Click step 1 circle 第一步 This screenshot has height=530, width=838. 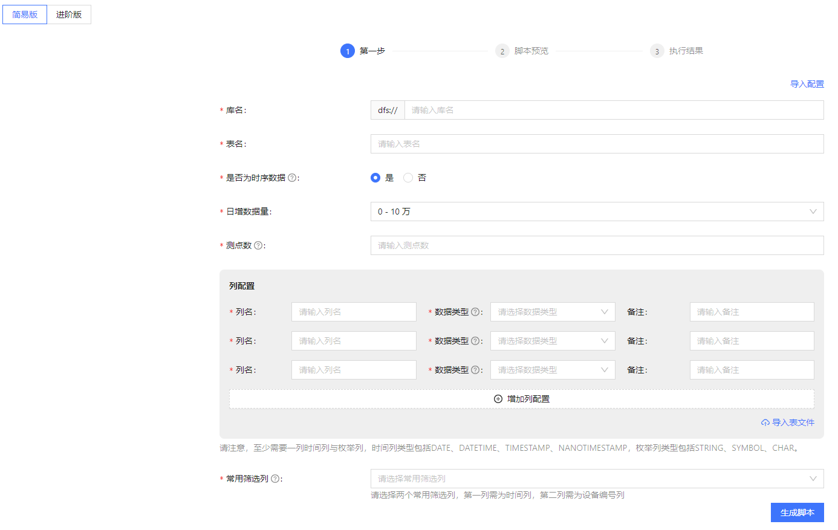[348, 51]
